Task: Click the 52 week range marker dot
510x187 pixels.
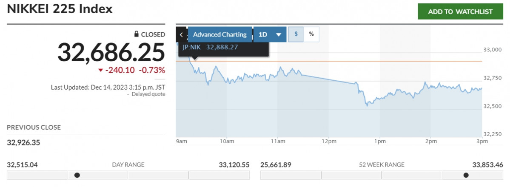Action: (466, 175)
